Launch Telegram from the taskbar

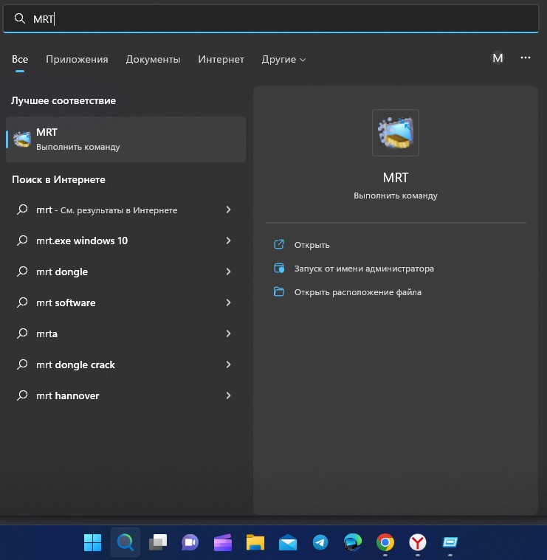click(x=320, y=543)
